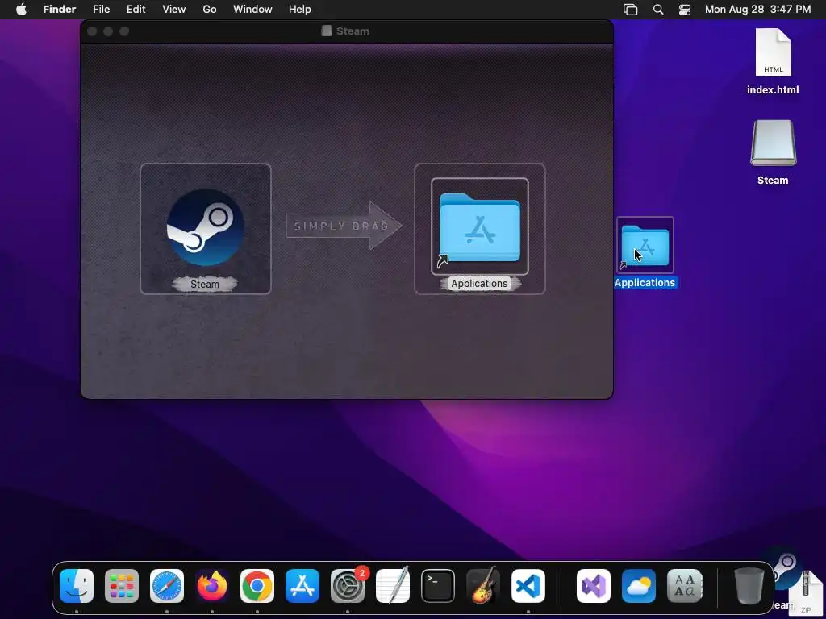The height and width of the screenshot is (619, 826).
Task: Open Launchpad from the Dock
Action: tap(122, 586)
